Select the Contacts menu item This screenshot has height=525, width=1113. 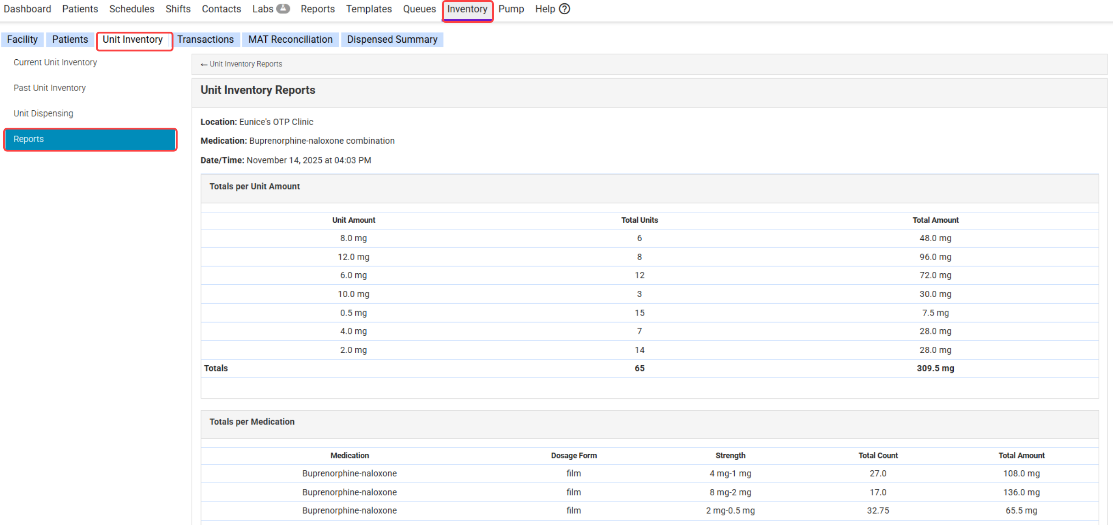click(x=221, y=9)
